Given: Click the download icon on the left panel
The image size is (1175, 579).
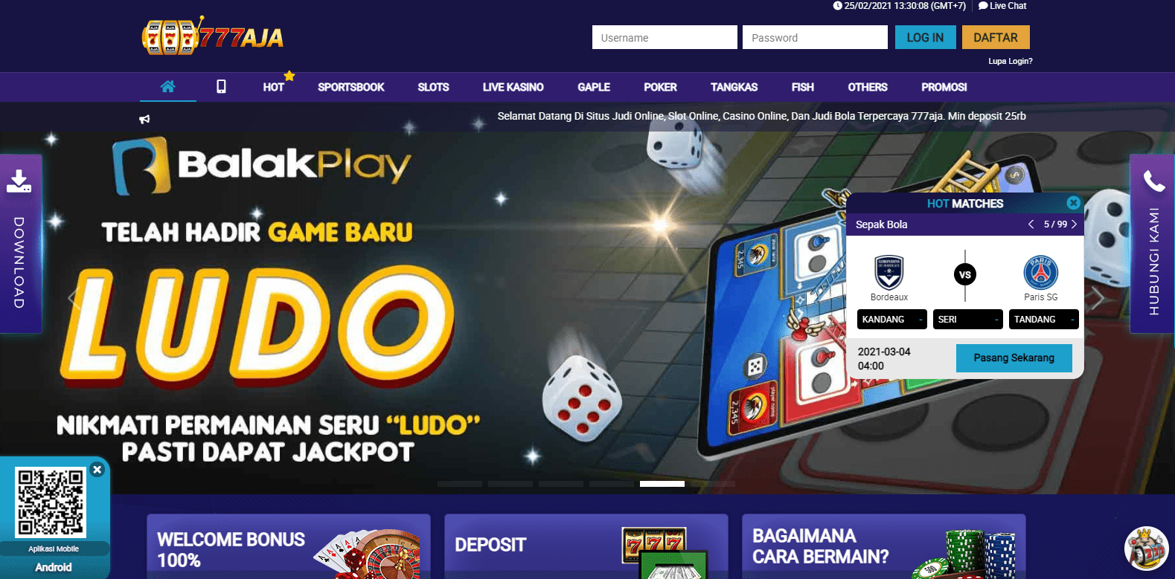Looking at the screenshot, I should click(x=19, y=181).
